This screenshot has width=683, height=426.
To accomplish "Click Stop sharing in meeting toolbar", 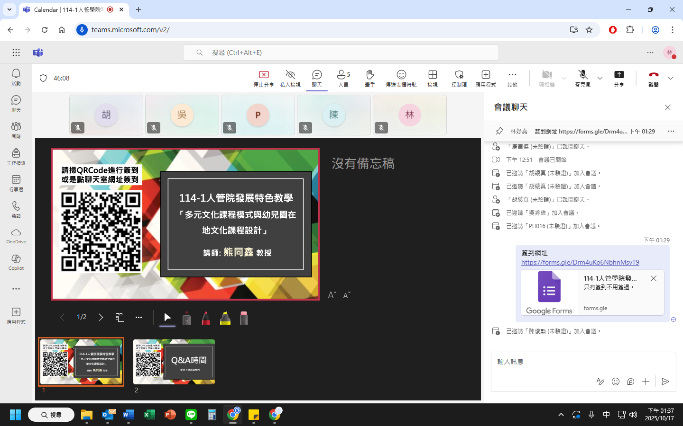I will point(264,78).
